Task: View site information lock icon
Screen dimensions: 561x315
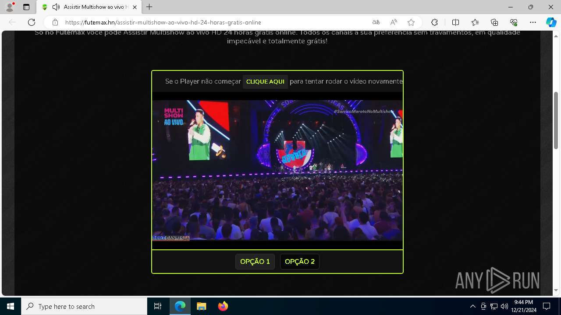Action: pyautogui.click(x=55, y=22)
